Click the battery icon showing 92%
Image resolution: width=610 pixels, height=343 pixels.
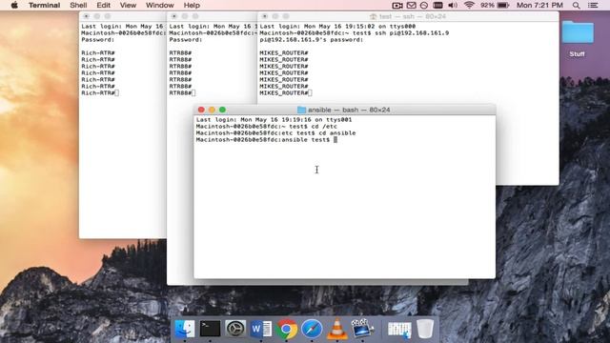point(503,6)
